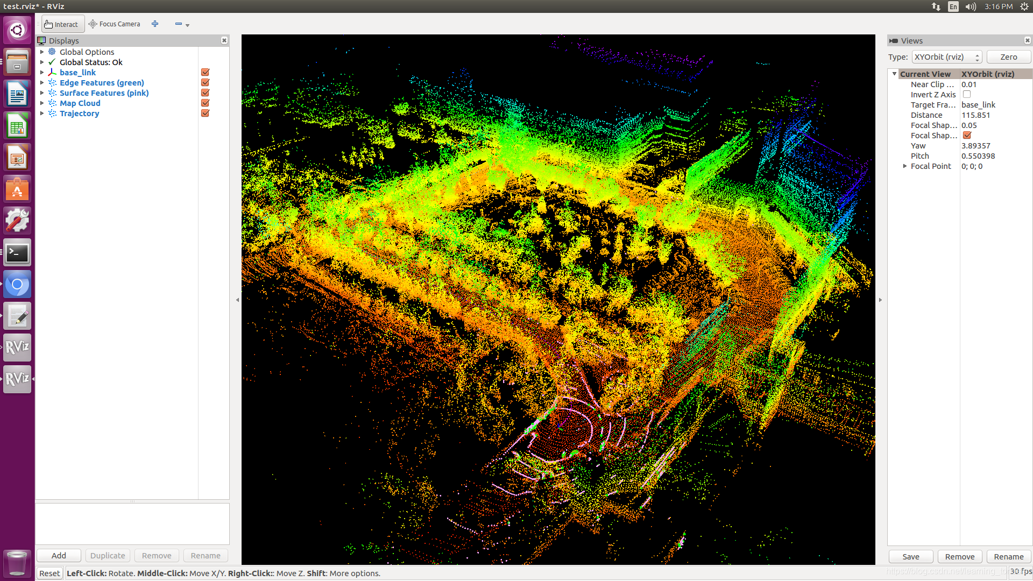Viewport: 1033px width, 581px height.
Task: Click the Global Status checkmark icon
Action: click(x=52, y=62)
